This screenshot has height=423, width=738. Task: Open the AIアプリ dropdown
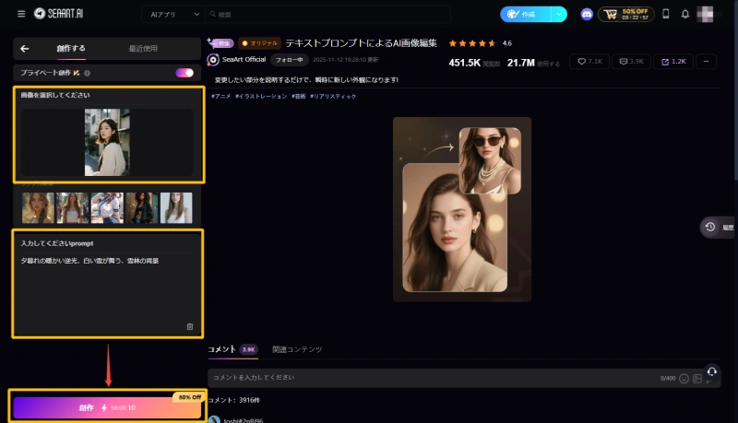tap(174, 15)
